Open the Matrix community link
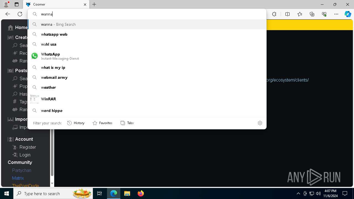Screen dimensions: 354x199 [18, 178]
